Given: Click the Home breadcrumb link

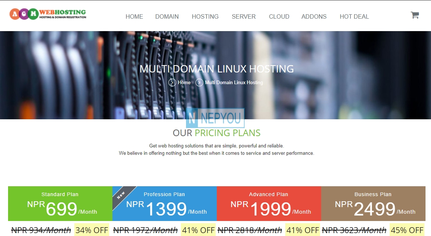Looking at the screenshot, I should click(x=184, y=83).
